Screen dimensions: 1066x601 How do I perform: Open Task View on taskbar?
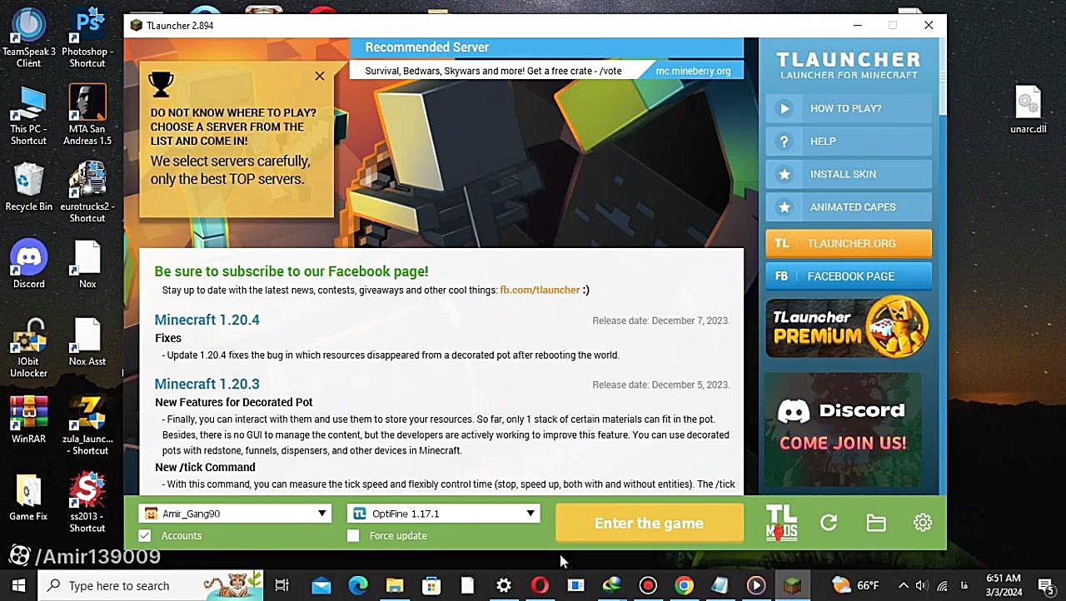click(x=282, y=585)
